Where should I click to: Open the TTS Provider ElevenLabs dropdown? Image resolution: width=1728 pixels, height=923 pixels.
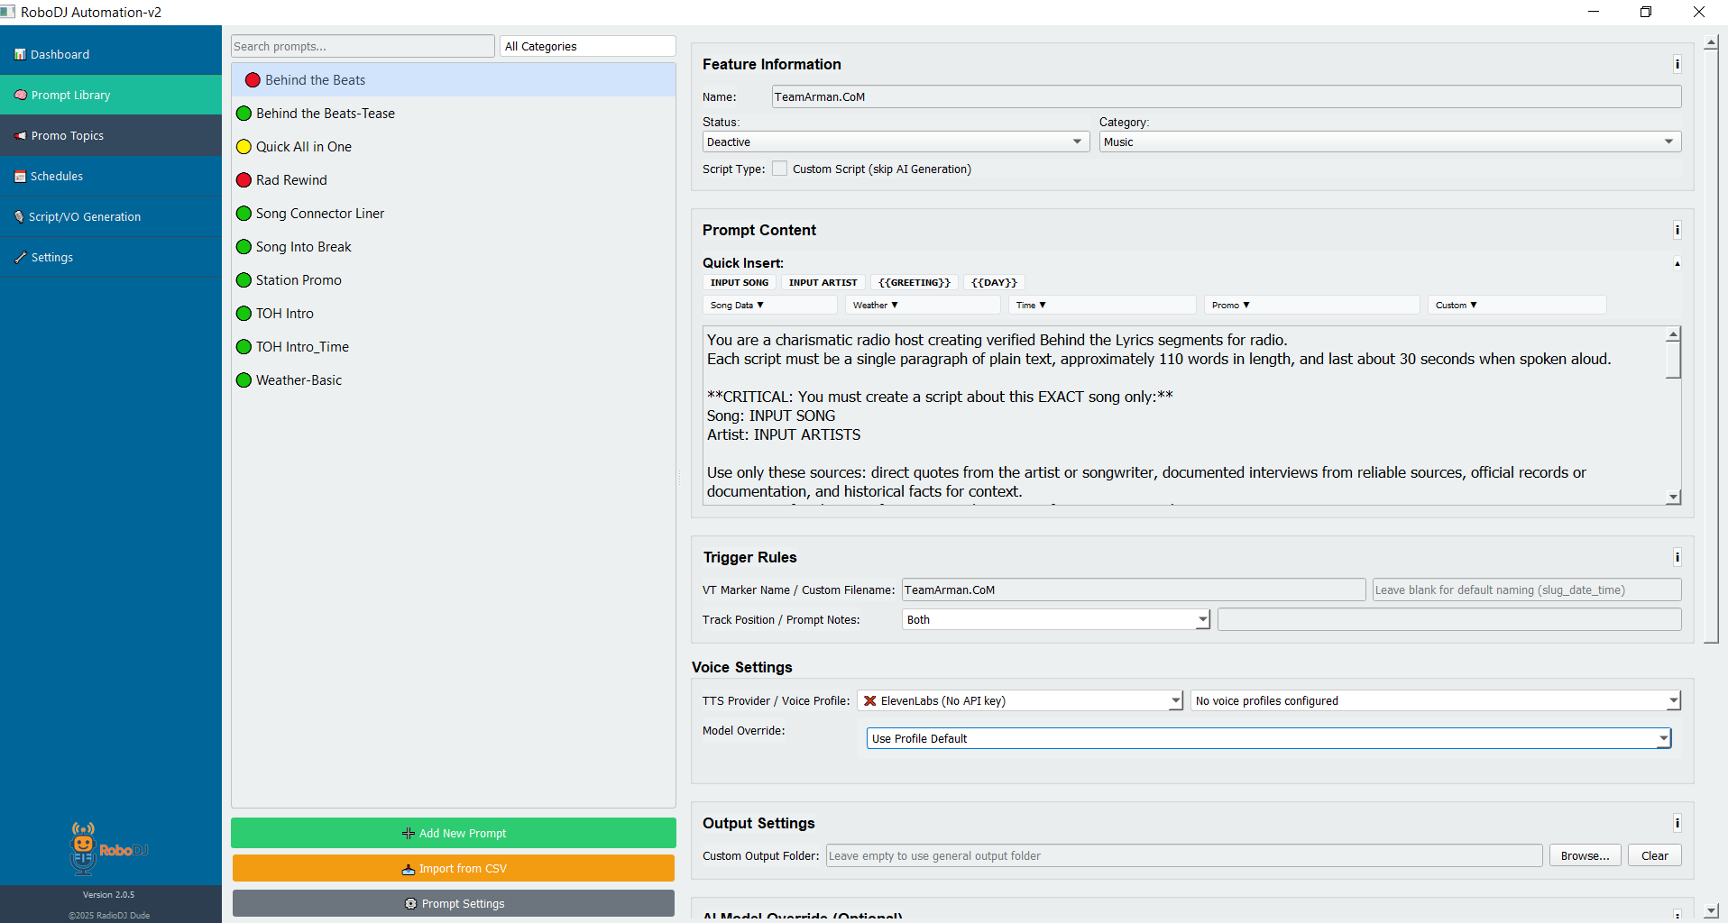pyautogui.click(x=1019, y=700)
